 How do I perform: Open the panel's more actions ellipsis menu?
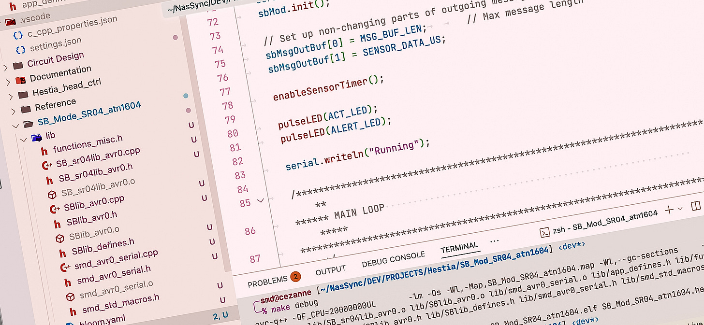click(495, 241)
